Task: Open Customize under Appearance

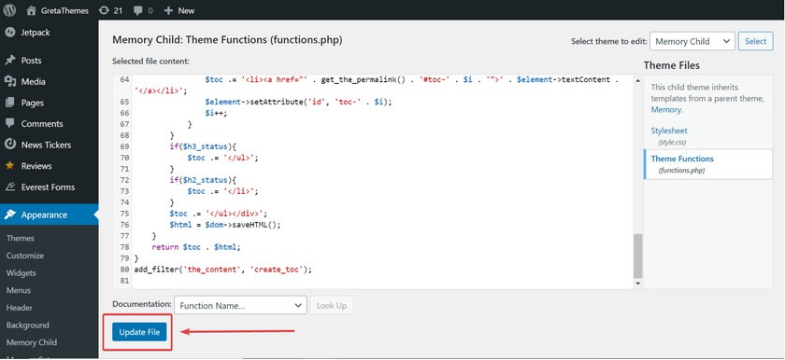Action: (x=25, y=256)
